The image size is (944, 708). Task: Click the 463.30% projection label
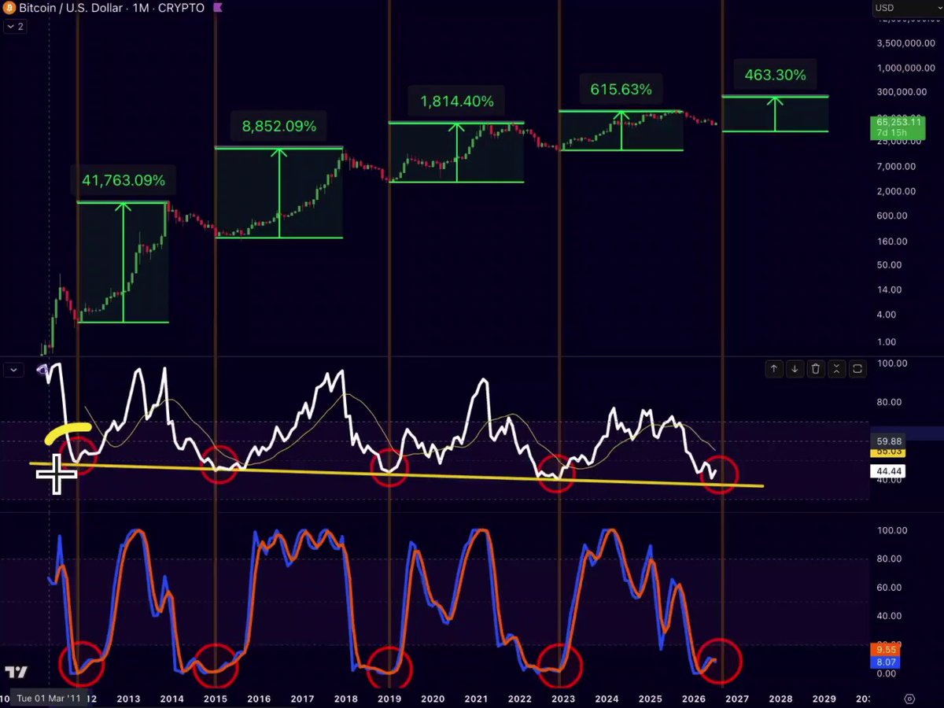point(775,76)
